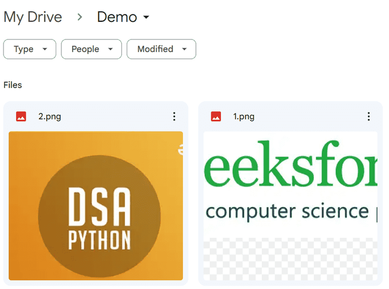The image size is (389, 289).
Task: Open the Type filter dropdown
Action: (x=29, y=49)
